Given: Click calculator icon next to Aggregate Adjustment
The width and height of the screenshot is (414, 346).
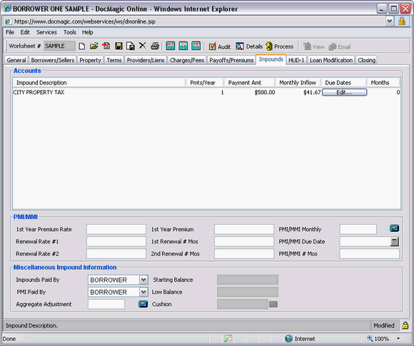Looking at the screenshot, I should 143,304.
